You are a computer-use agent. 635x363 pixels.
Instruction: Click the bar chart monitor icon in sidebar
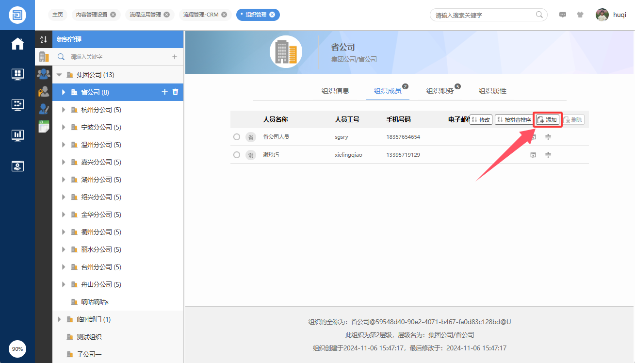tap(17, 135)
